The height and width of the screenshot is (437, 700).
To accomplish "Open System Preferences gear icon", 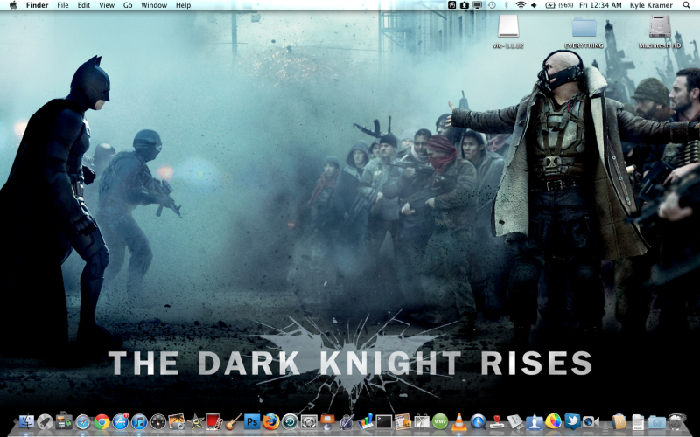I will 309,422.
